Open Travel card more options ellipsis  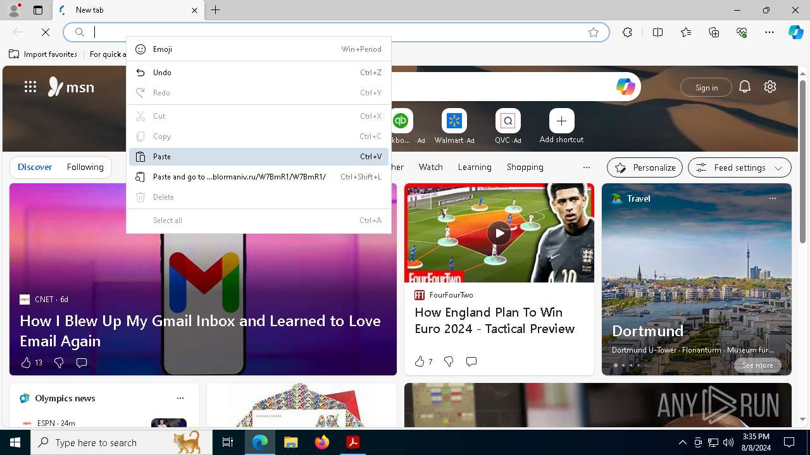(x=772, y=198)
